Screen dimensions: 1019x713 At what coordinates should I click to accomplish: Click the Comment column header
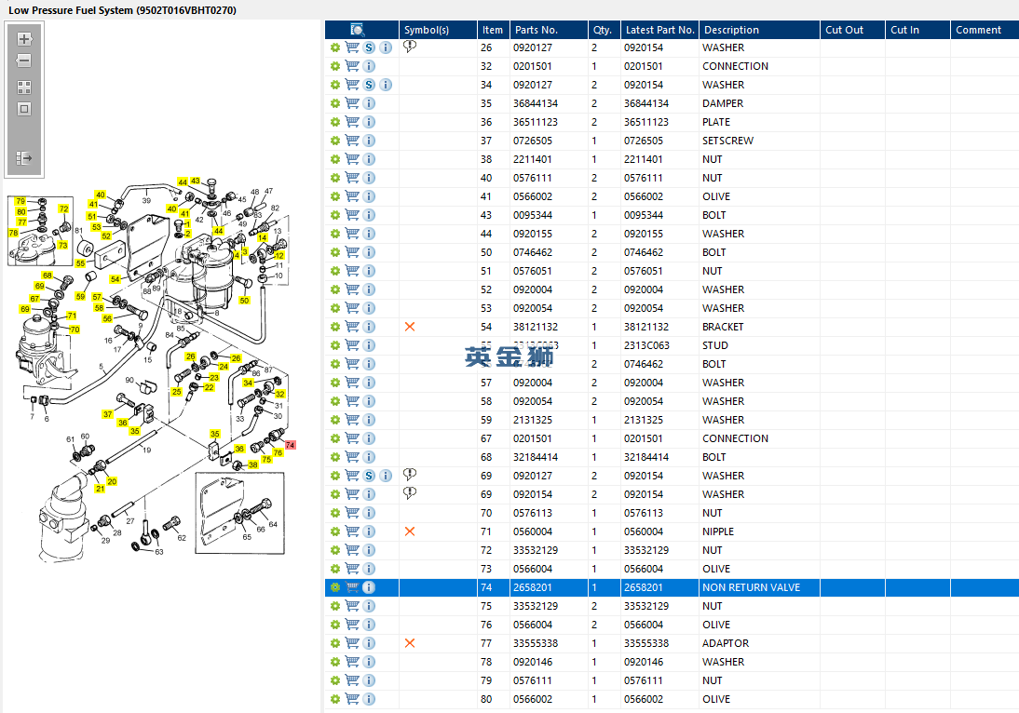984,30
